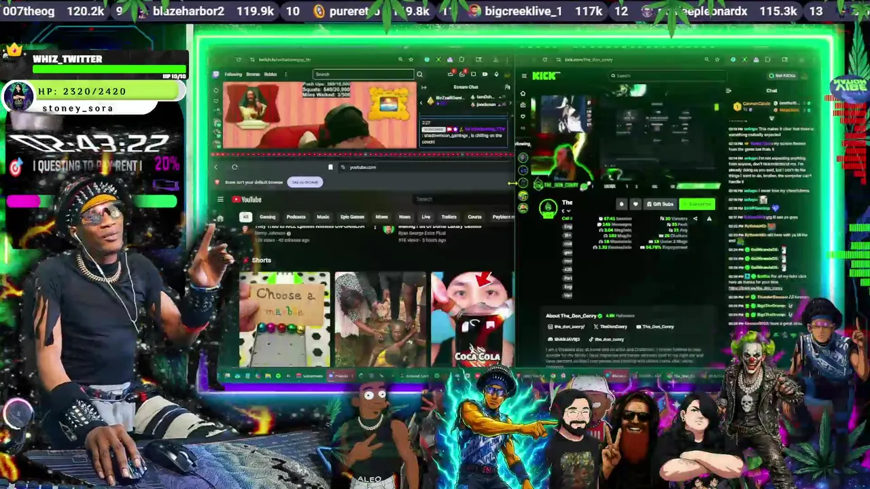Viewport: 870px width, 489px height.
Task: Open Twitch nav three-dots more menu
Action: click(285, 74)
